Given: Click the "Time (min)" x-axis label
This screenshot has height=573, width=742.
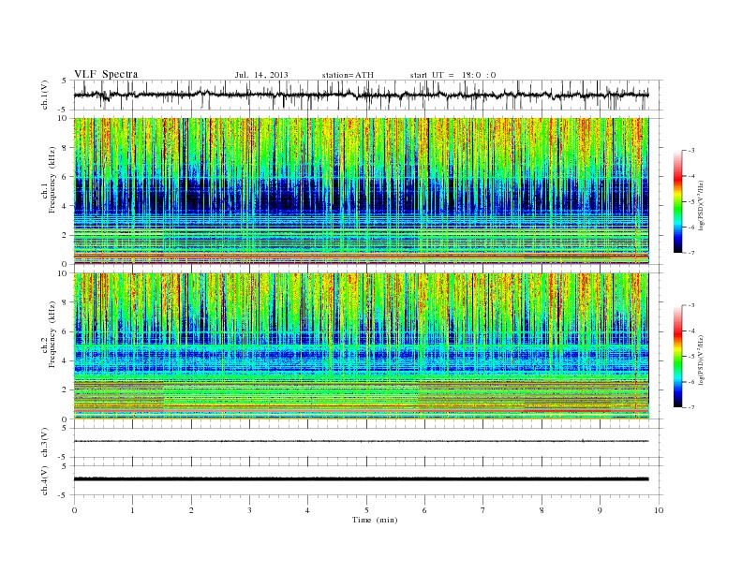Looking at the screenshot, I should click(x=375, y=520).
